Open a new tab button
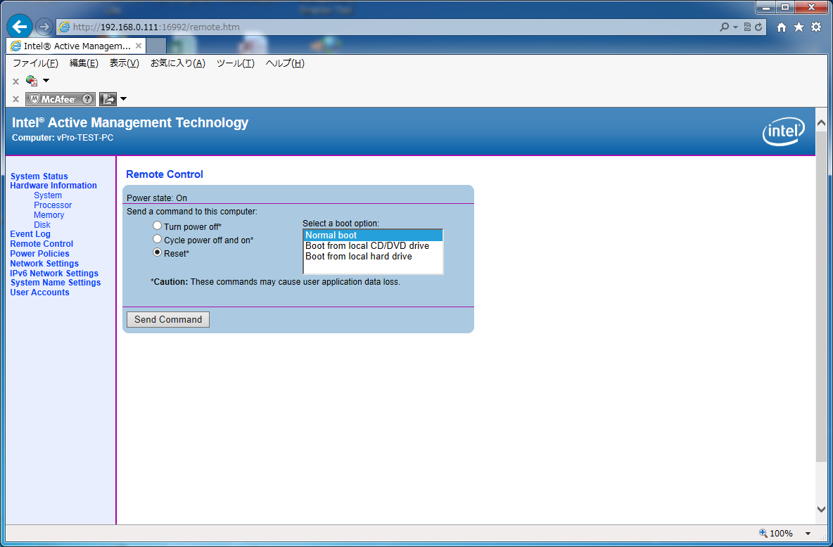This screenshot has height=547, width=833. [x=155, y=46]
